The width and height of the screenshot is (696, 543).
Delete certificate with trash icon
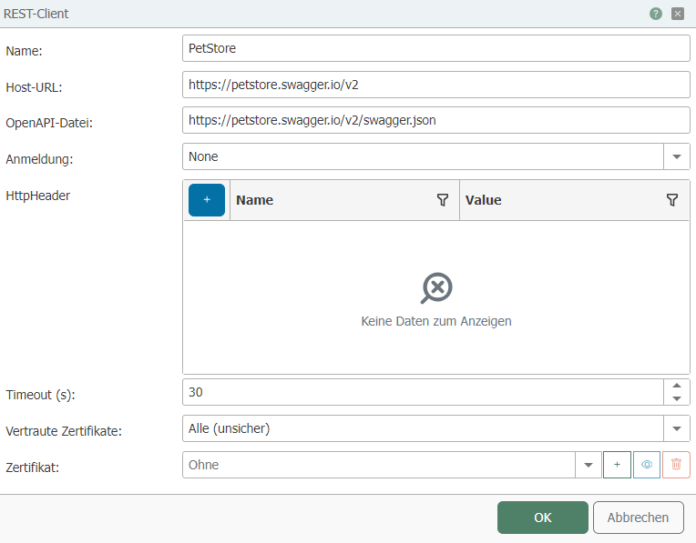pos(676,465)
